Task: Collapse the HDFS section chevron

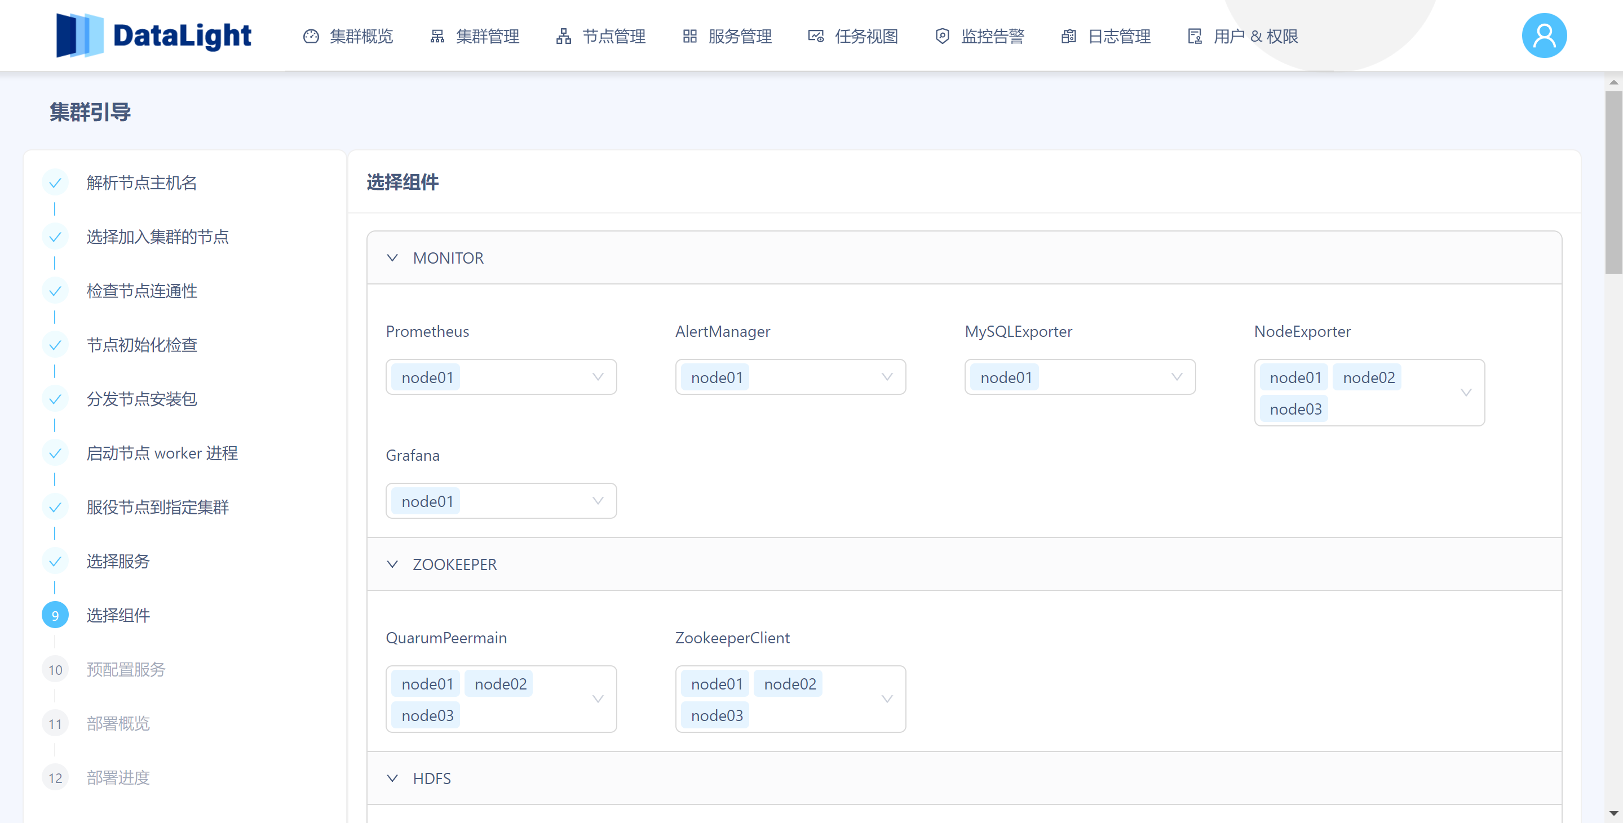Action: (x=392, y=778)
